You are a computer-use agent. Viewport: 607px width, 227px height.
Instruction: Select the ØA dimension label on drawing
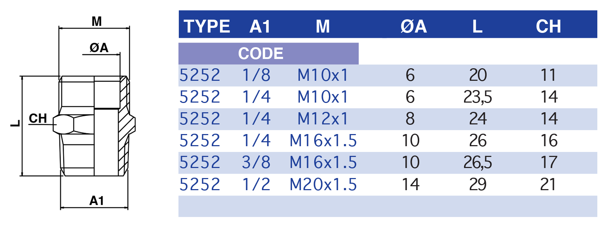coord(99,48)
